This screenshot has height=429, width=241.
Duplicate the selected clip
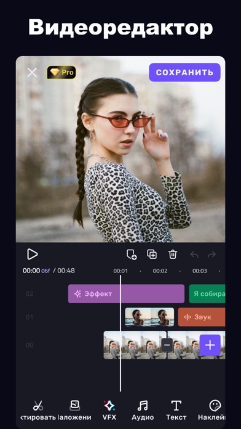[x=152, y=254]
